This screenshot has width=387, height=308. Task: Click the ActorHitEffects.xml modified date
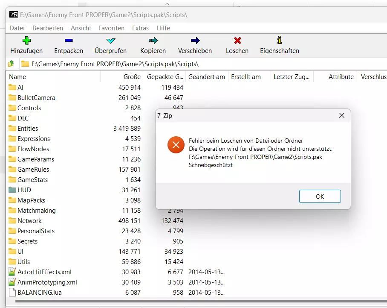206,272
